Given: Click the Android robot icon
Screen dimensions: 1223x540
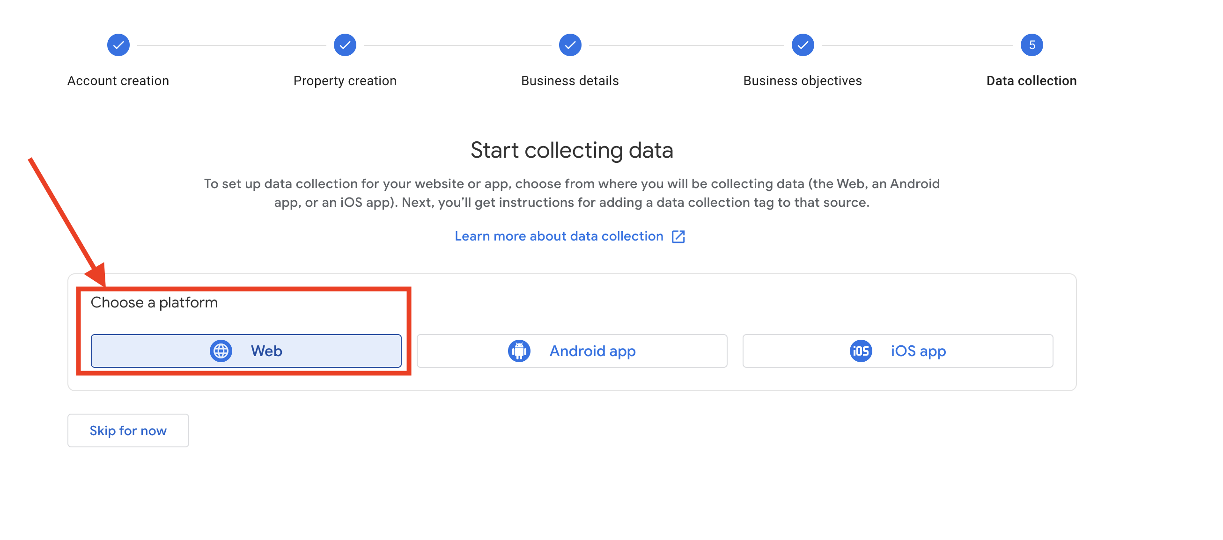Looking at the screenshot, I should coord(519,351).
